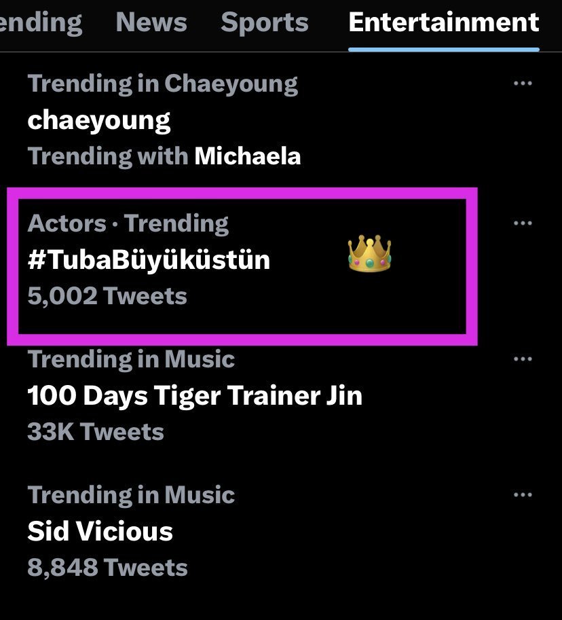This screenshot has width=562, height=620.
Task: Open the chaeyoung trending topic
Action: tap(99, 120)
